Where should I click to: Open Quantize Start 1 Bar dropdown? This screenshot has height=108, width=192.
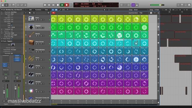[x=144, y=13]
